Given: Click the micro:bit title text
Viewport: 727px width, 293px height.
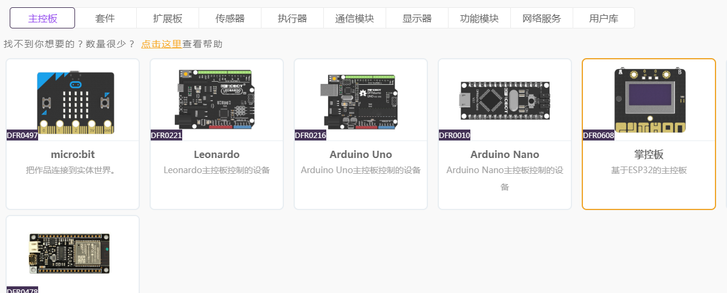Looking at the screenshot, I should (x=73, y=154).
